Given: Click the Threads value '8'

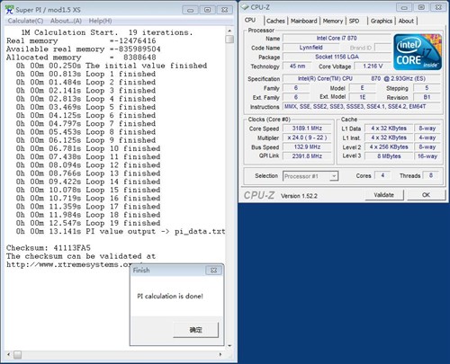Looking at the screenshot, I should click(431, 175).
